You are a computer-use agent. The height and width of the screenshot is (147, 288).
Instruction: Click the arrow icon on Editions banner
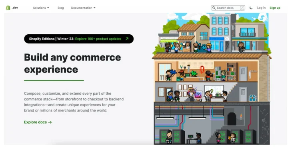point(127,39)
